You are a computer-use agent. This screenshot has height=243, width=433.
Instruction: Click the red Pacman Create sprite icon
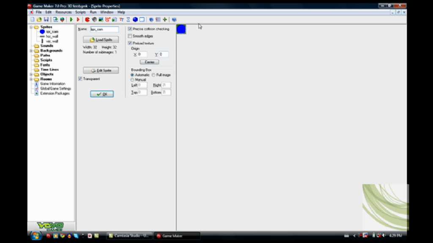[88, 19]
